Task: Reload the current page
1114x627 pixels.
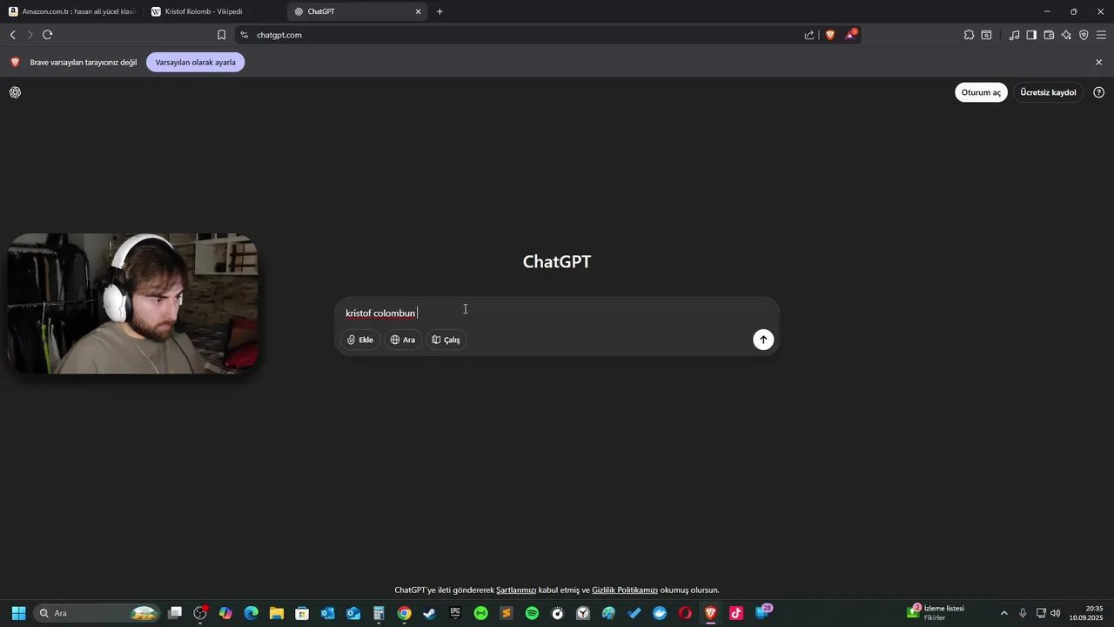Action: 47,35
